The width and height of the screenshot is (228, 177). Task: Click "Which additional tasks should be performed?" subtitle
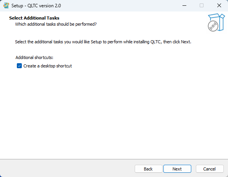coord(56,24)
